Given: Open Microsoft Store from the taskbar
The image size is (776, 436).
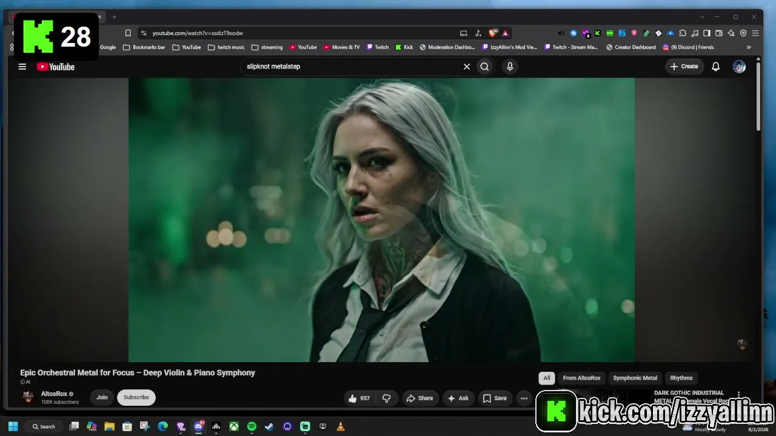Looking at the screenshot, I should tap(127, 426).
